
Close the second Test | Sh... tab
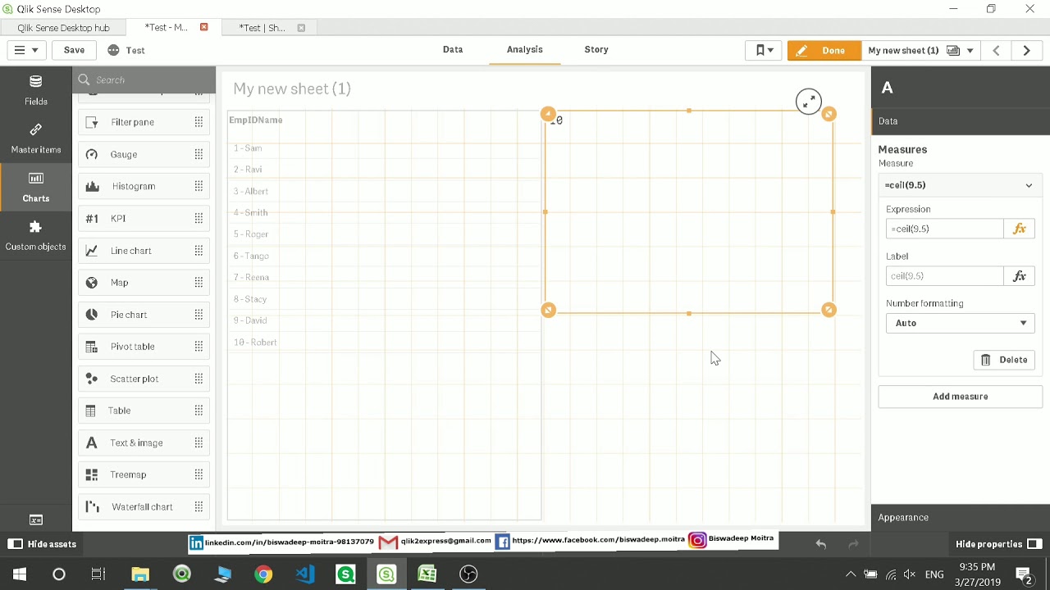pyautogui.click(x=301, y=28)
